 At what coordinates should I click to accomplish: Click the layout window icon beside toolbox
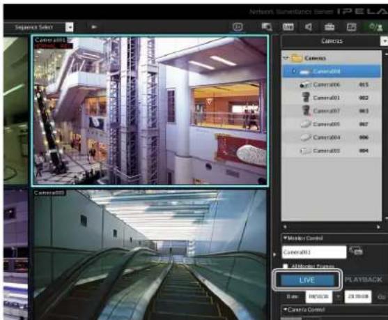[x=351, y=27]
